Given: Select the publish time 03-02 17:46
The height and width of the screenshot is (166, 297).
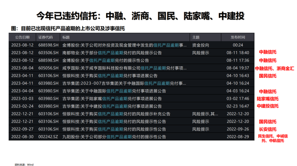Looking at the screenshot, I should pyautogui.click(x=238, y=99).
